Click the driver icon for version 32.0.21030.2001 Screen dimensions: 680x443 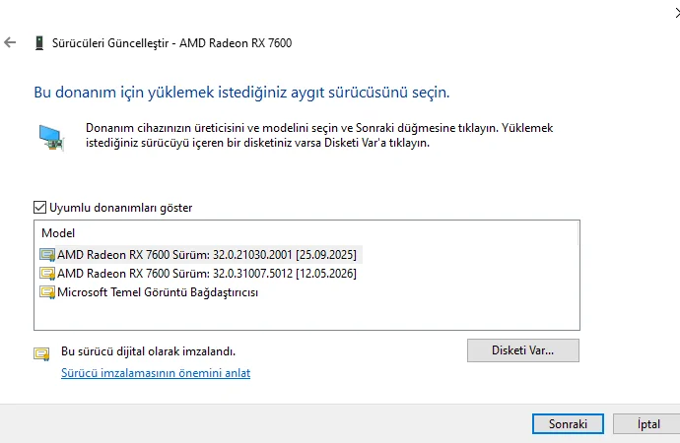47,255
